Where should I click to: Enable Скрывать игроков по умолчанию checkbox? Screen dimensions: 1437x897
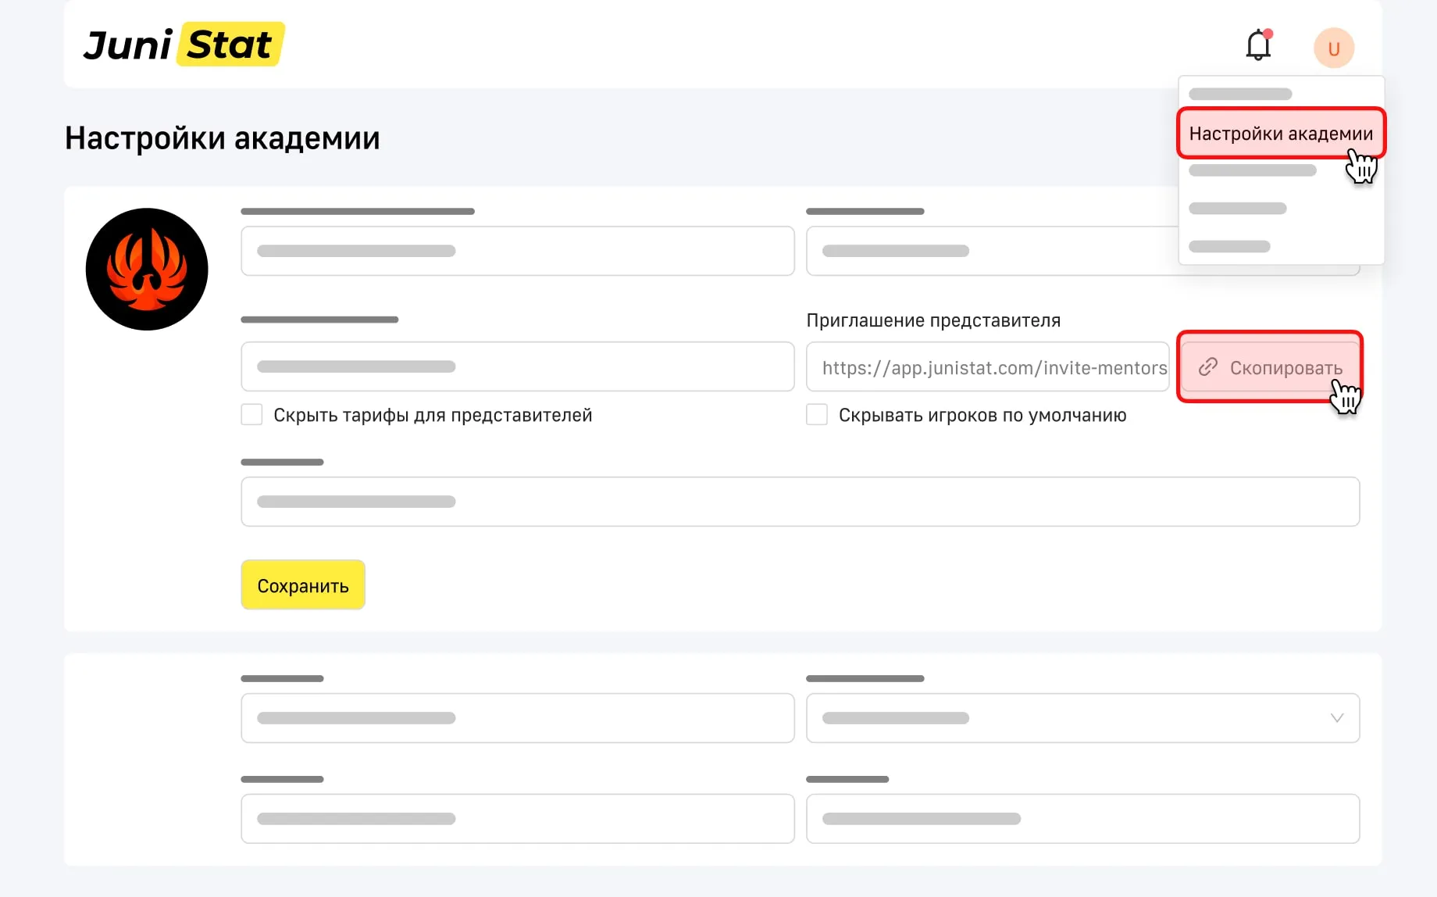817,415
